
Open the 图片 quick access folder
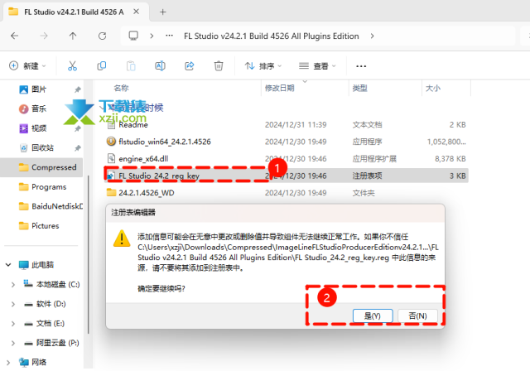click(33, 89)
